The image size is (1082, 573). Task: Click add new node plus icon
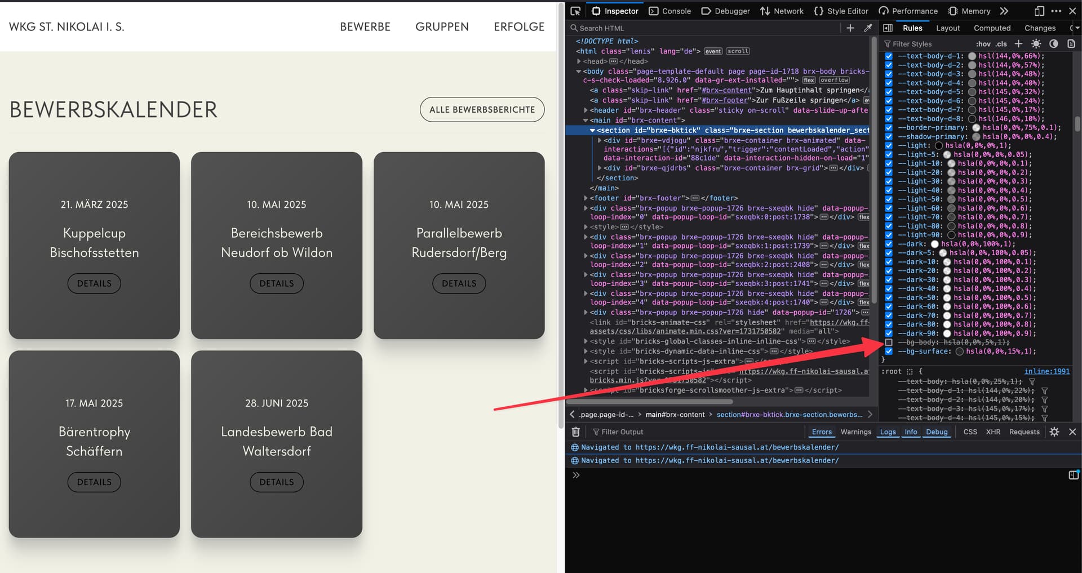click(850, 28)
